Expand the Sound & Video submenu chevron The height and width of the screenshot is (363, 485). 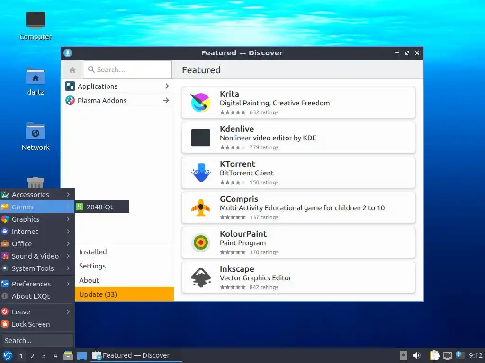[x=68, y=256]
